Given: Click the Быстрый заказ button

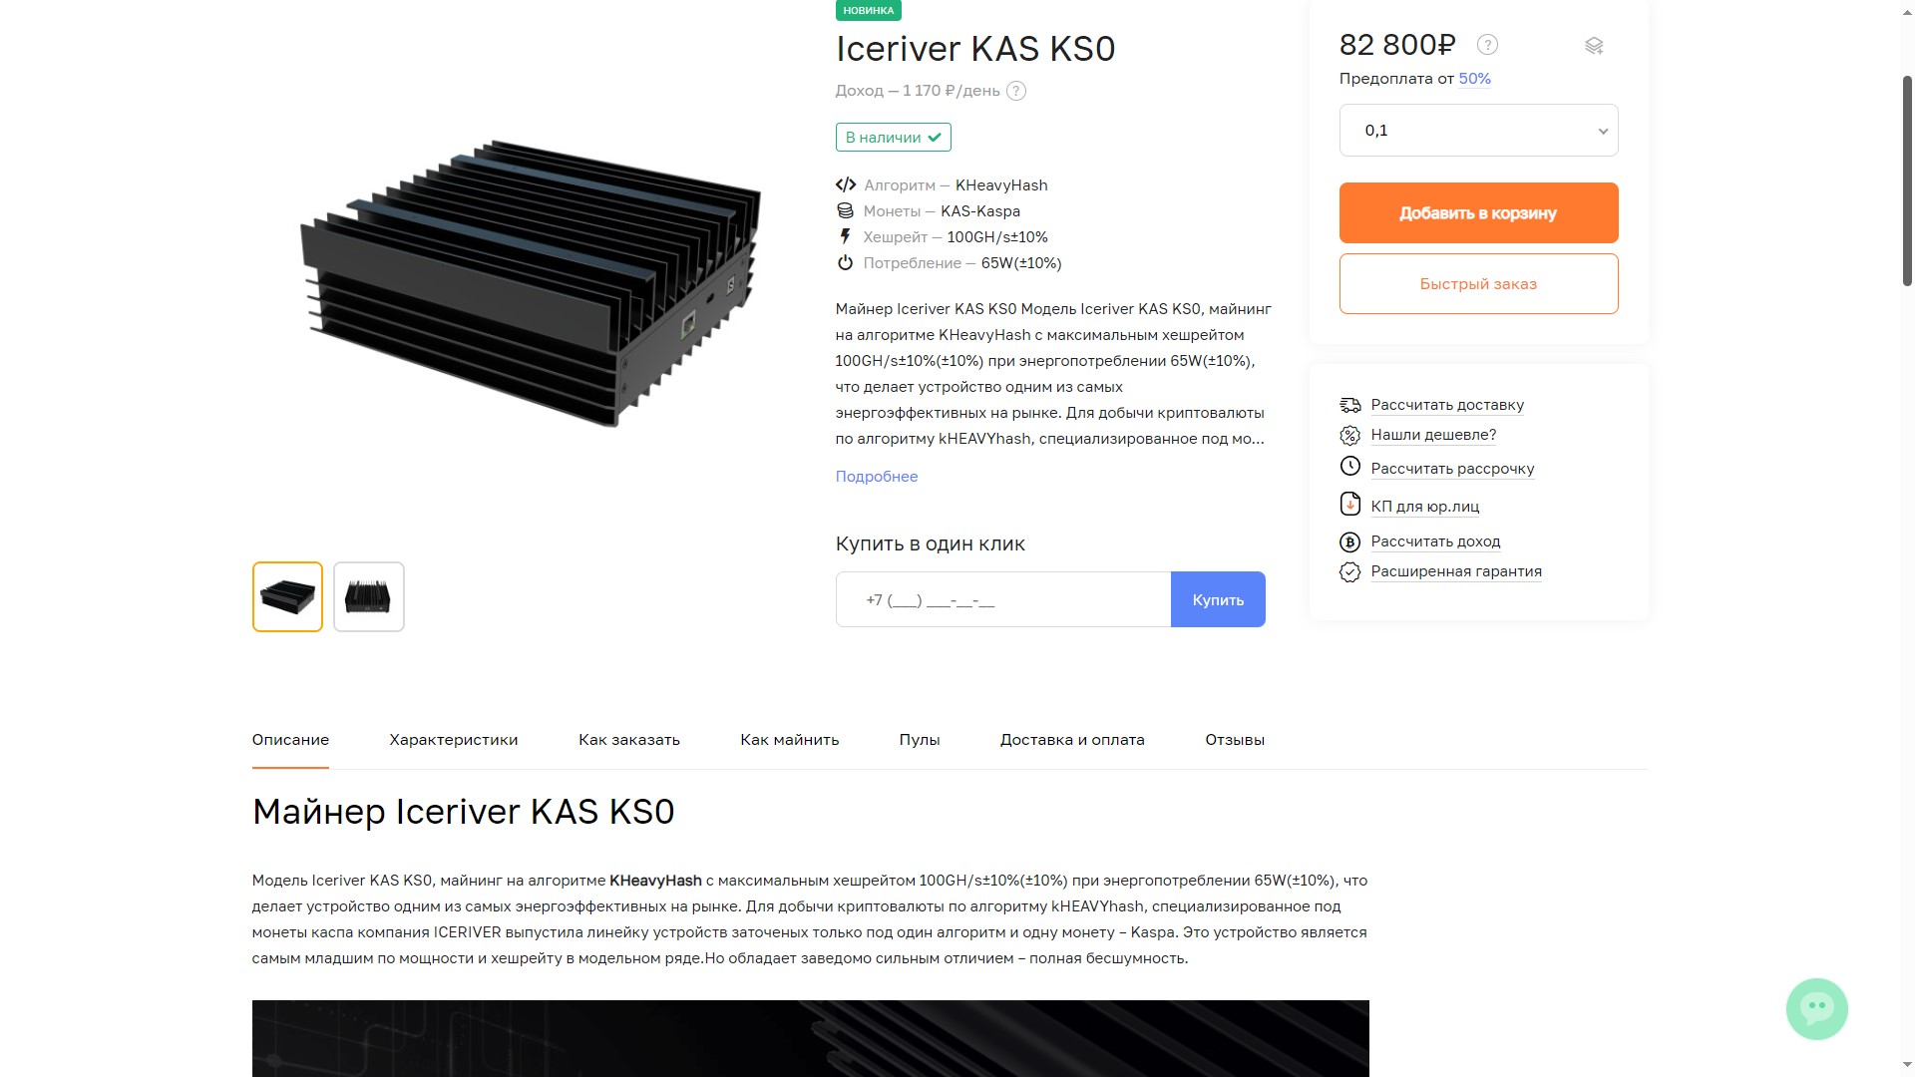Looking at the screenshot, I should (x=1478, y=284).
